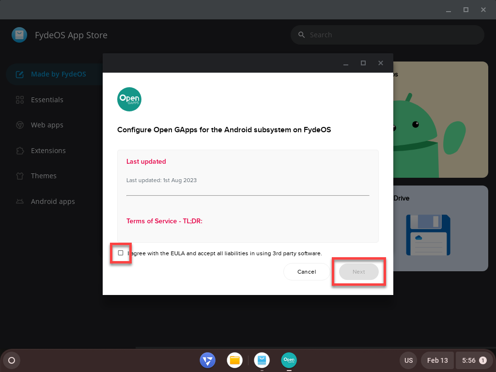Click the Configure Open GApps title text
This screenshot has width=496, height=372.
click(224, 130)
